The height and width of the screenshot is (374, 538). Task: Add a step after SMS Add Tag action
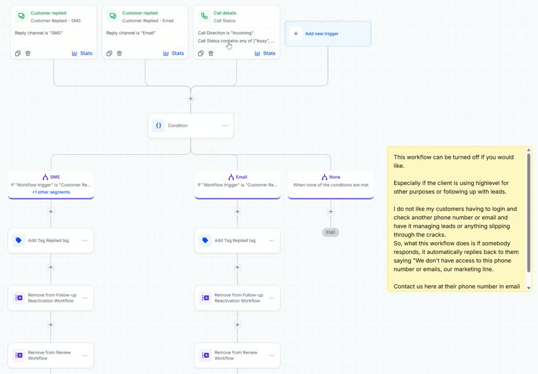pos(51,267)
